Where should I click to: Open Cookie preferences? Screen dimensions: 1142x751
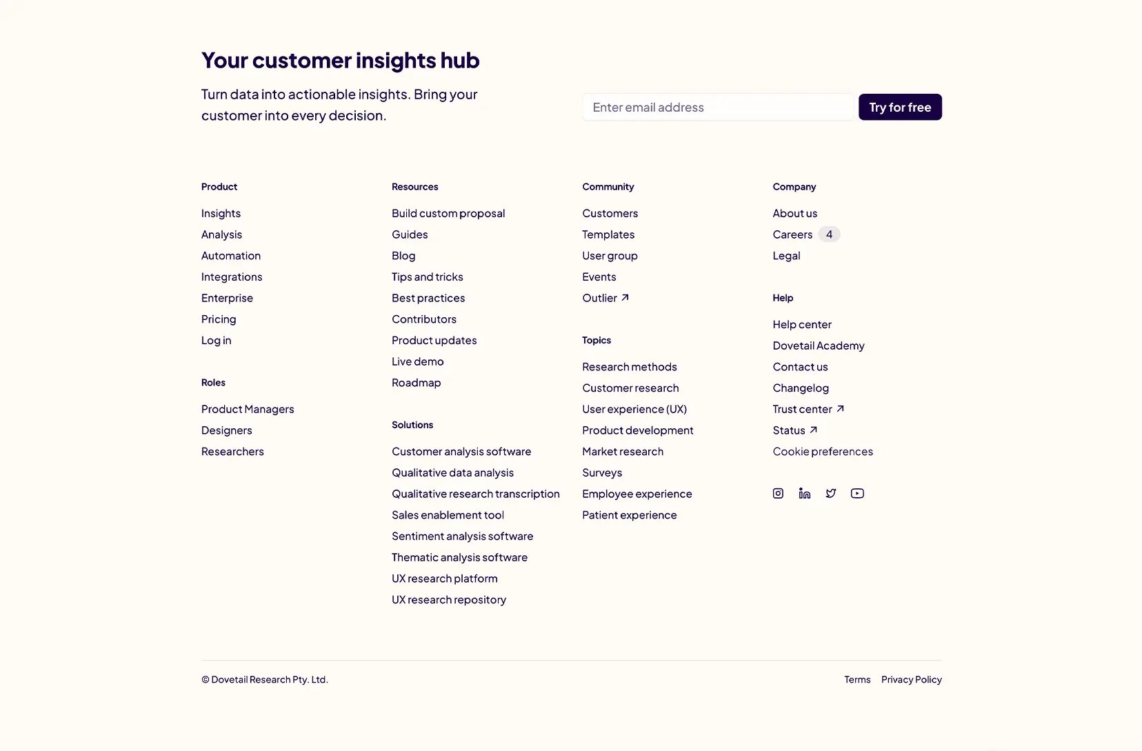pyautogui.click(x=823, y=452)
